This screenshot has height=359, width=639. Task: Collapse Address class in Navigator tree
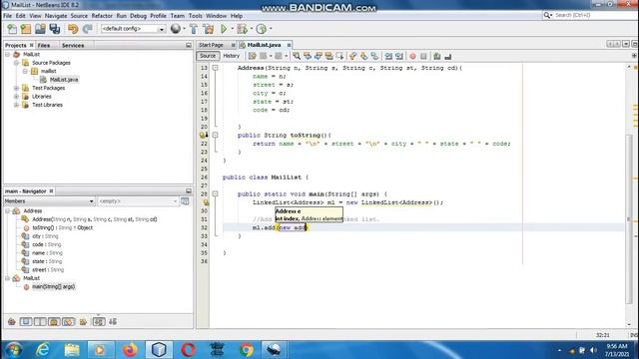[x=7, y=210]
